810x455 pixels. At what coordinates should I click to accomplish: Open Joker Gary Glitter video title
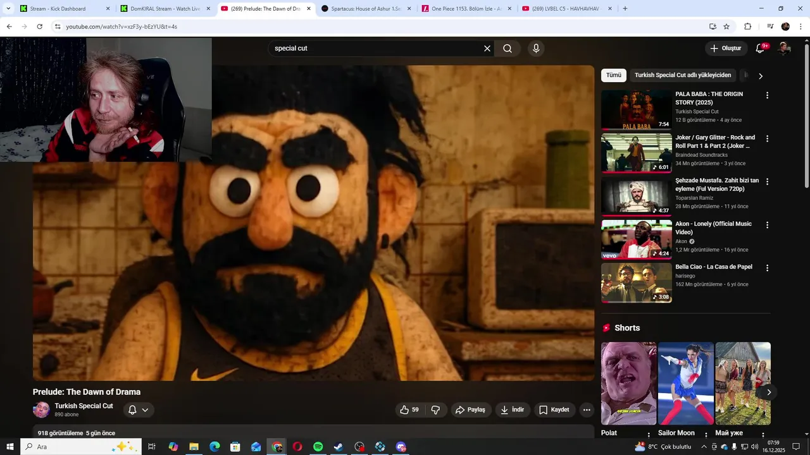(715, 142)
